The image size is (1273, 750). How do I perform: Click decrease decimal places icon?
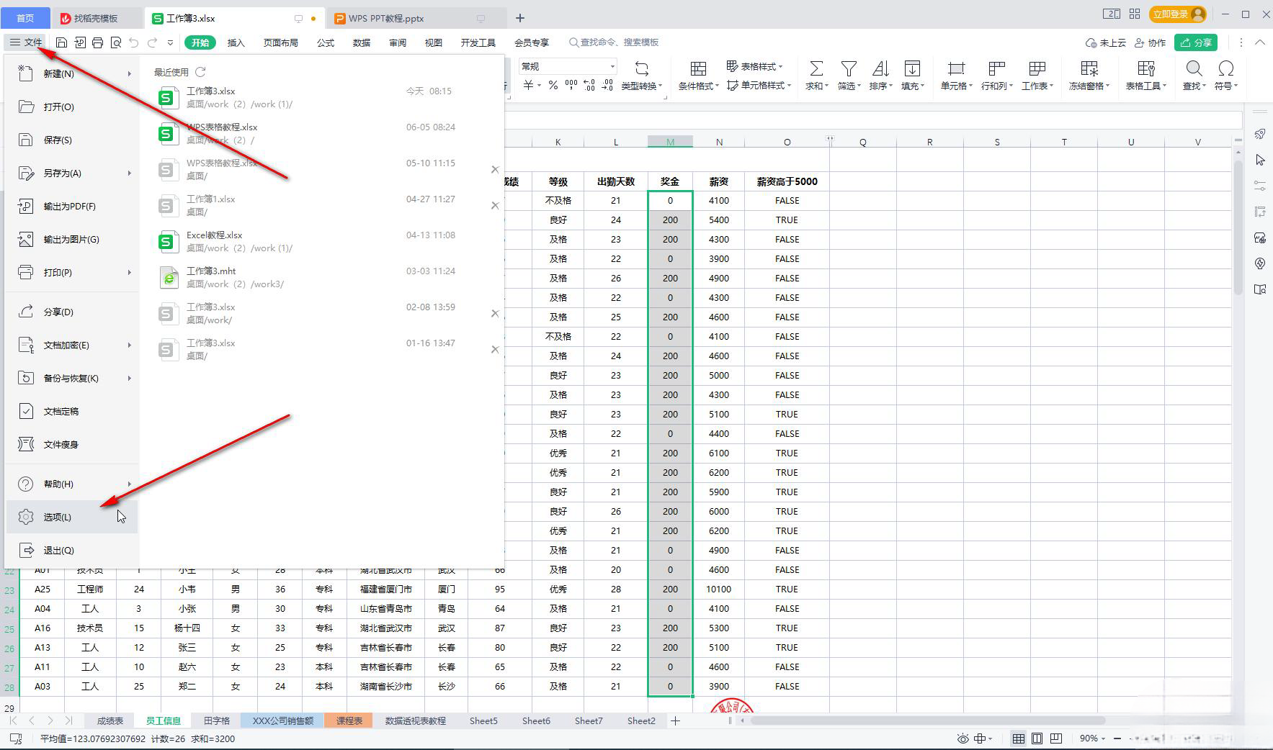pos(607,86)
